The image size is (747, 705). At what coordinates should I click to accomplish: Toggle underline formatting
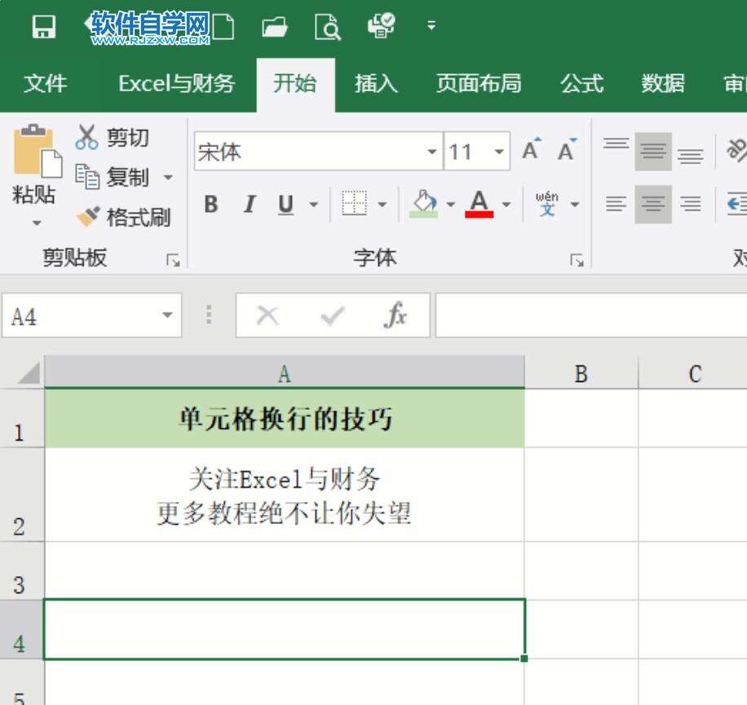(284, 204)
